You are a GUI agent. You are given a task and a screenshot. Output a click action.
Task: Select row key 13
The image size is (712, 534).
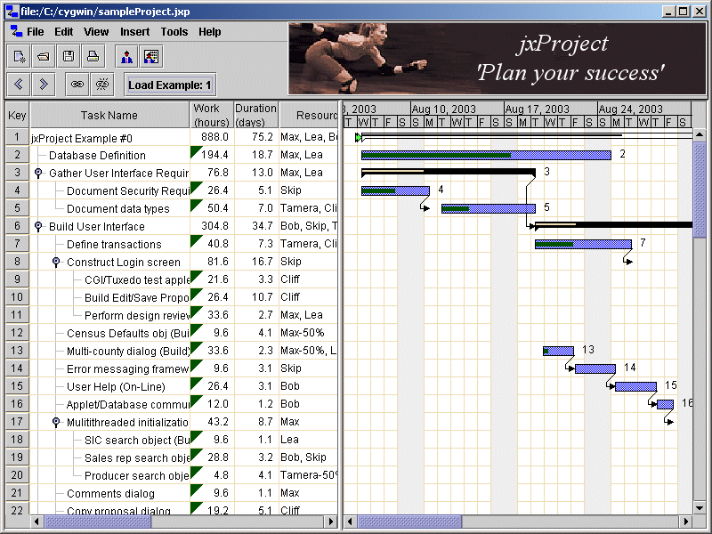[17, 351]
